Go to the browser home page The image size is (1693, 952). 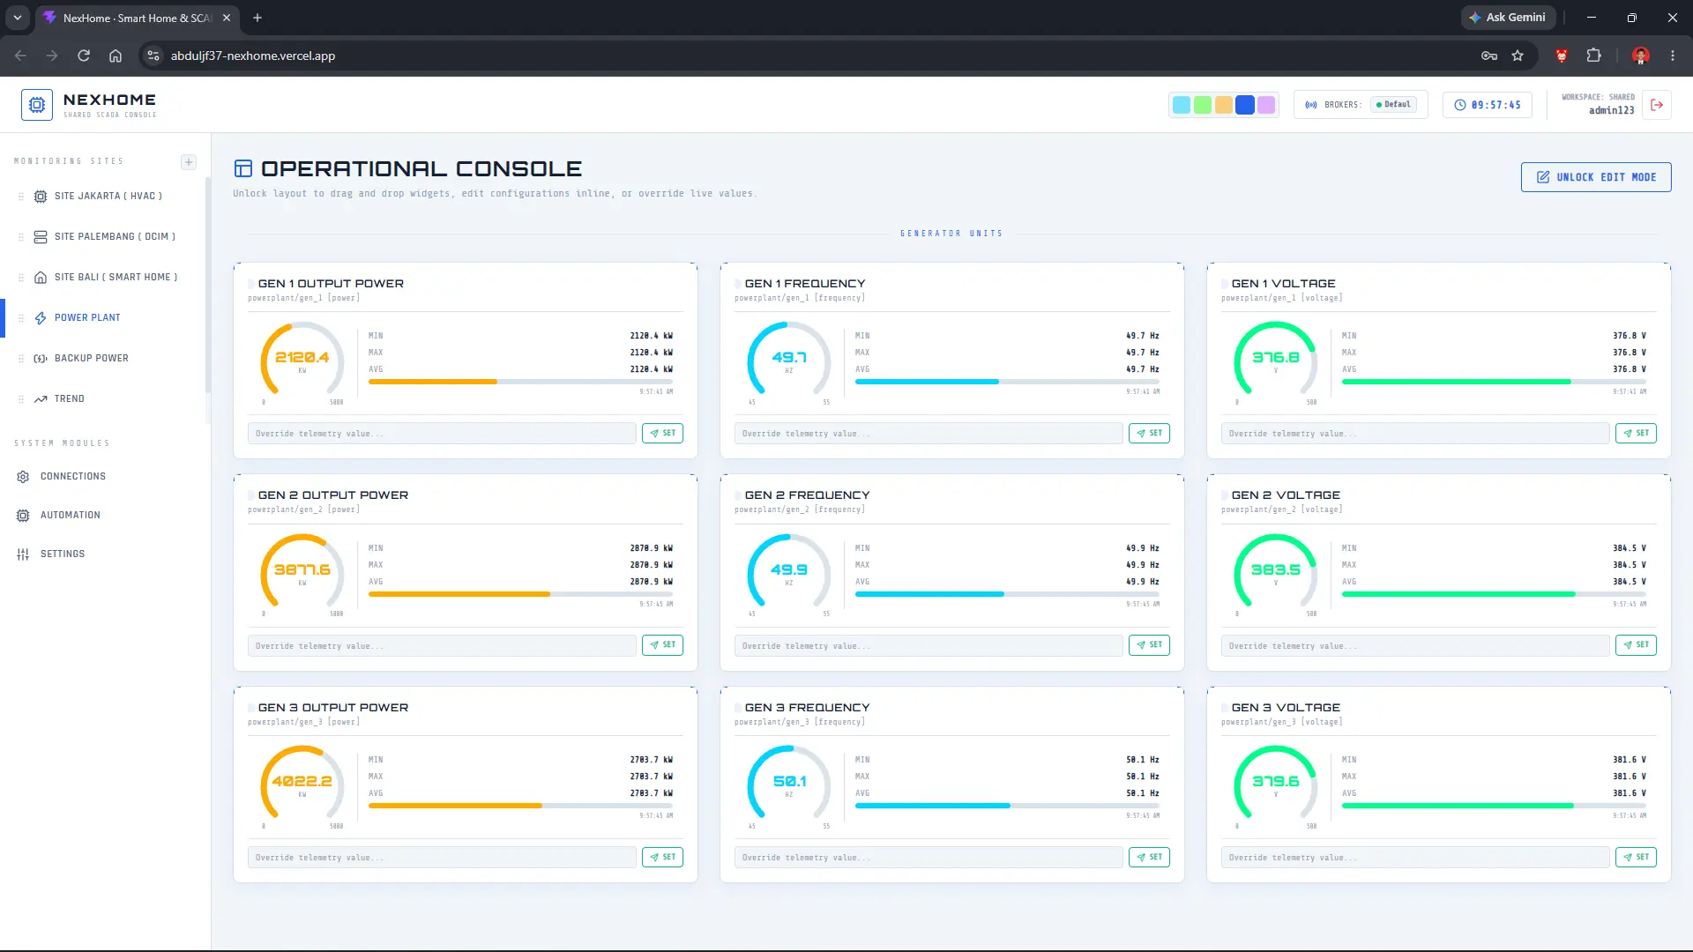coord(116,56)
